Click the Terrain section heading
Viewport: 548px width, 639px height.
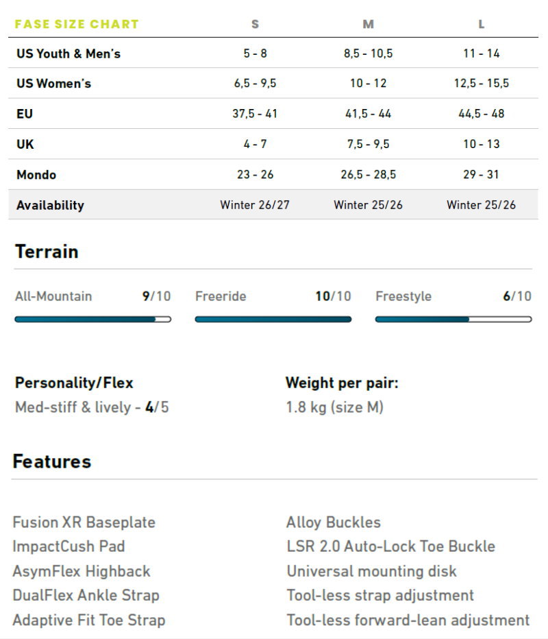click(47, 251)
